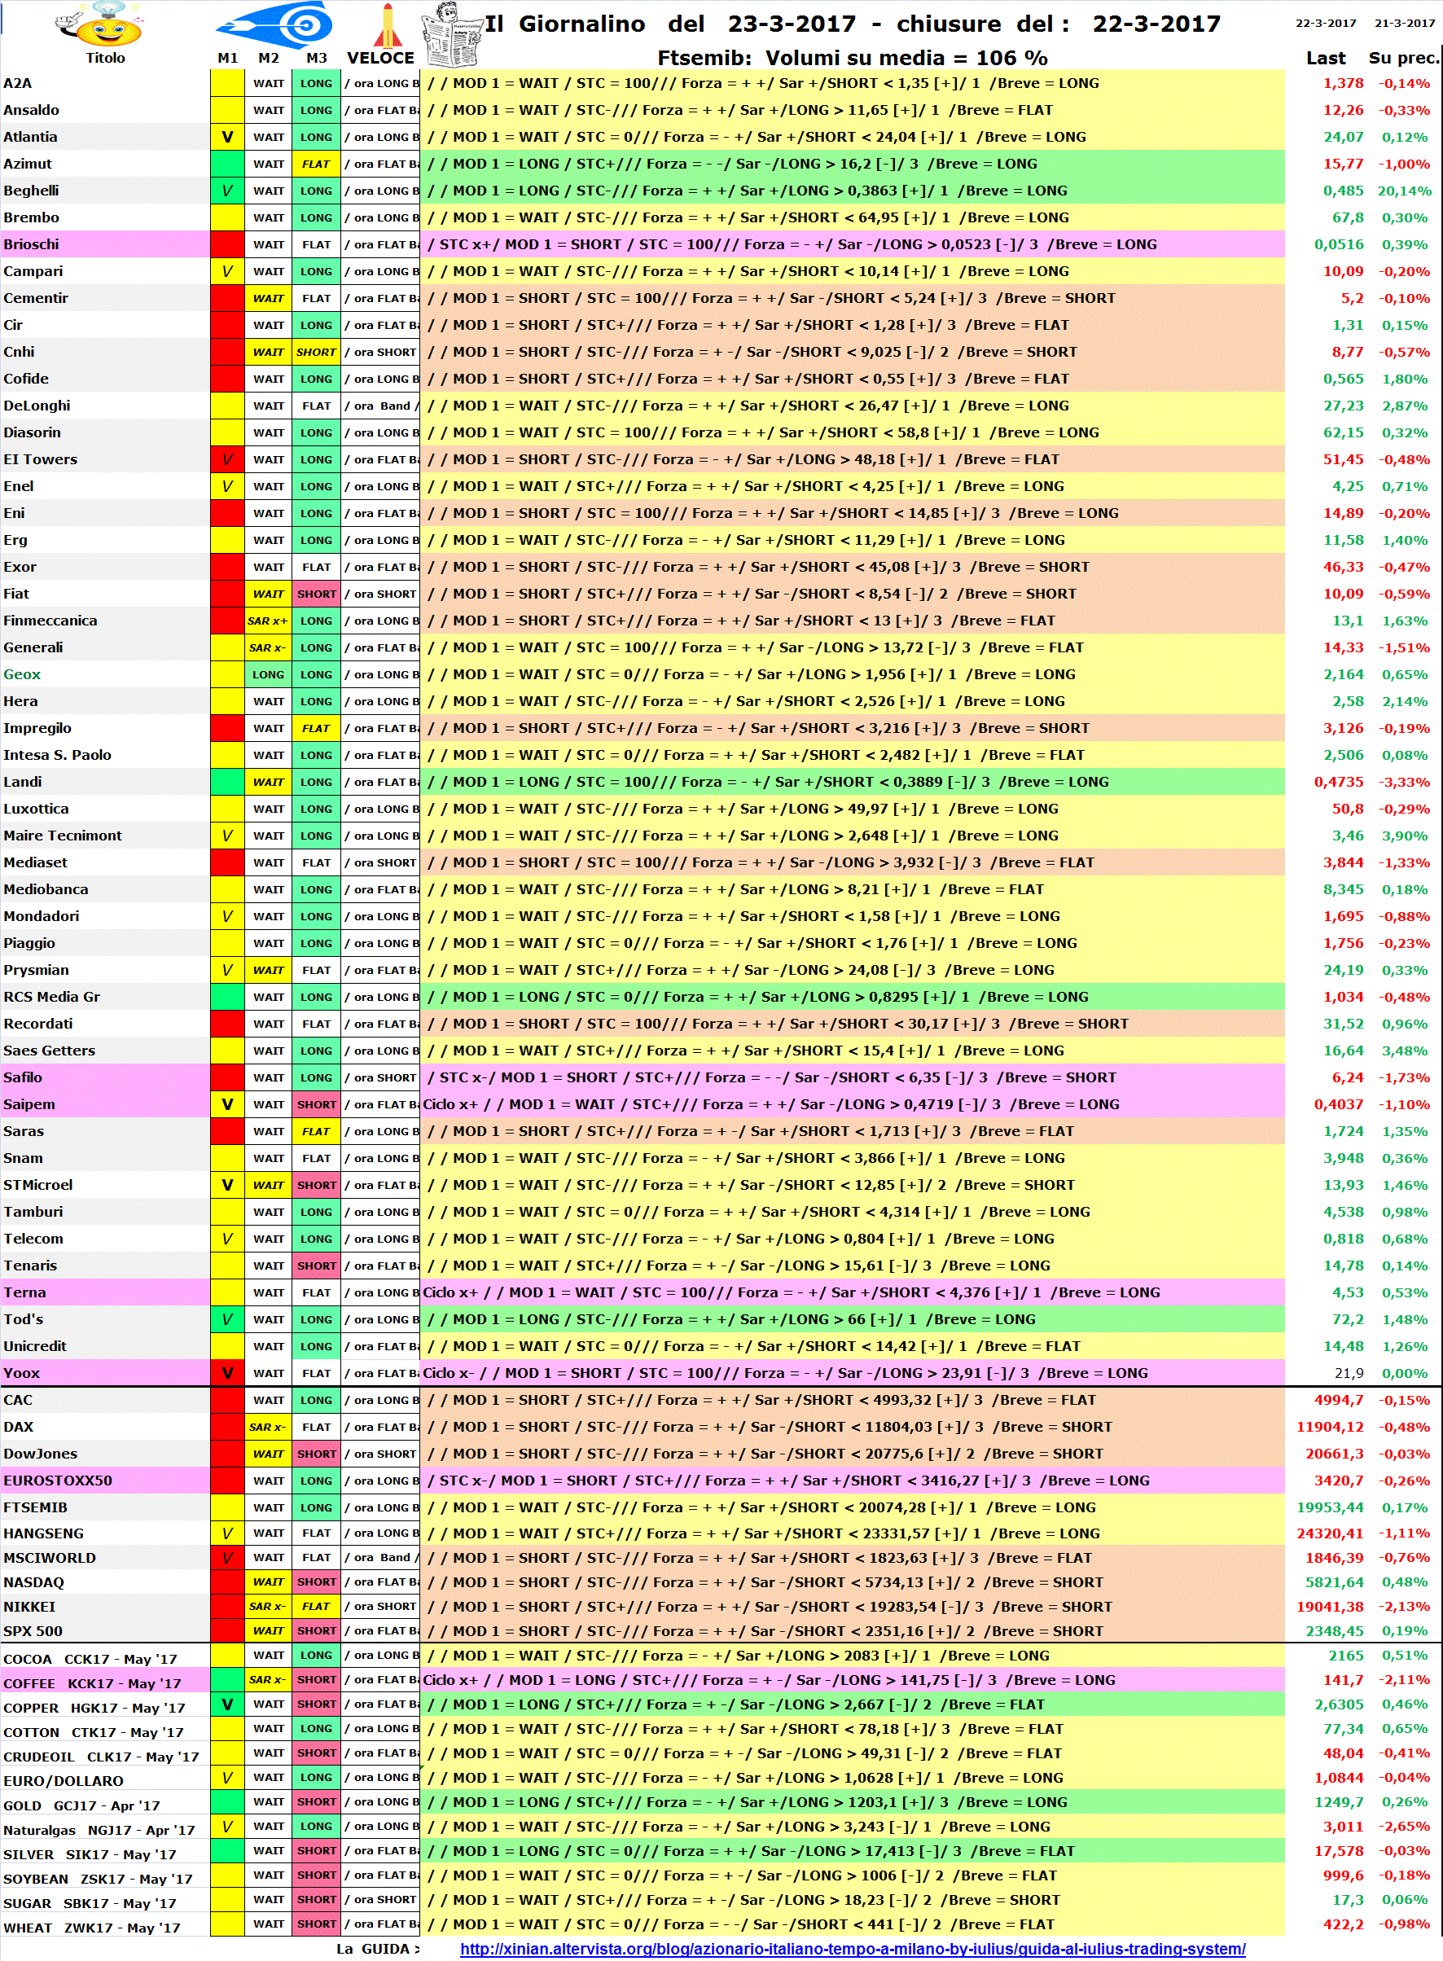The image size is (1443, 1961).
Task: Click the MSCIWORLD 'ora Band' cell
Action: tap(382, 1557)
